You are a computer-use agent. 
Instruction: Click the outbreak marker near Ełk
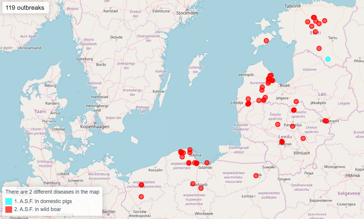point(256,176)
